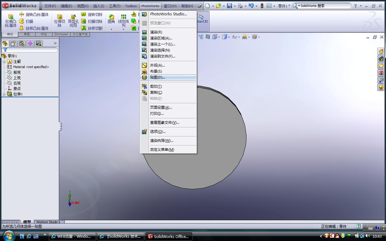The image size is (386, 241).
Task: Open the dropdown arrow next to New document
Action: coord(213,6)
